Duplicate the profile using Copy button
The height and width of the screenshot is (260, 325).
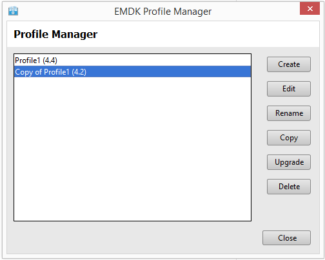pos(289,138)
